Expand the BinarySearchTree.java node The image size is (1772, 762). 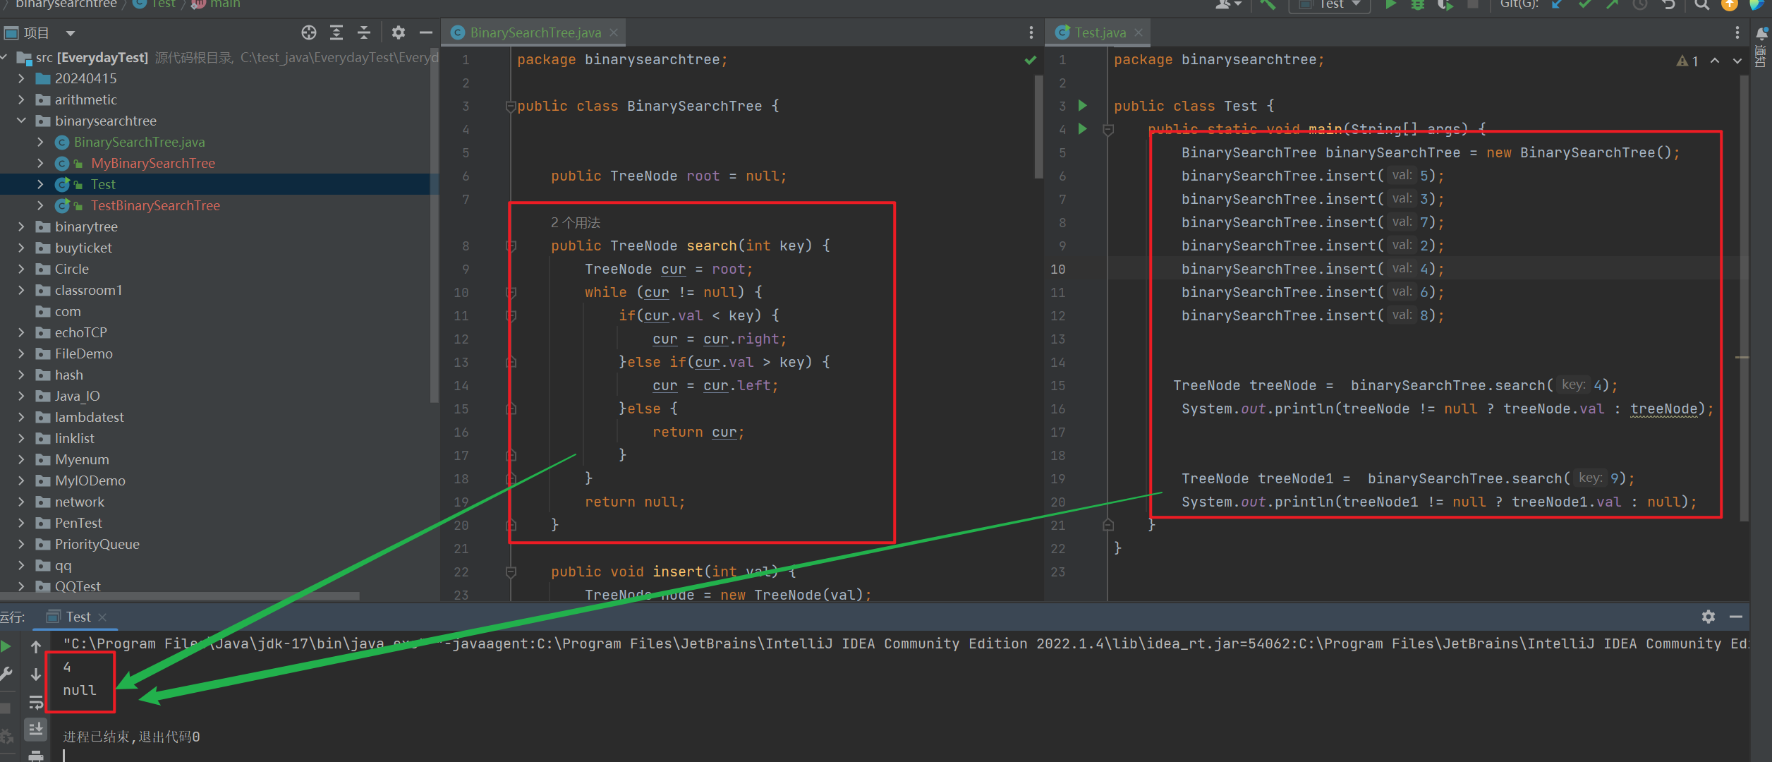(40, 142)
